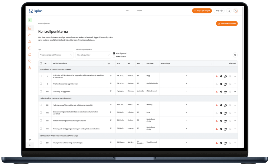270x166 pixels.
Task: Expand the sidebar with the double chevron
Action: (30, 140)
